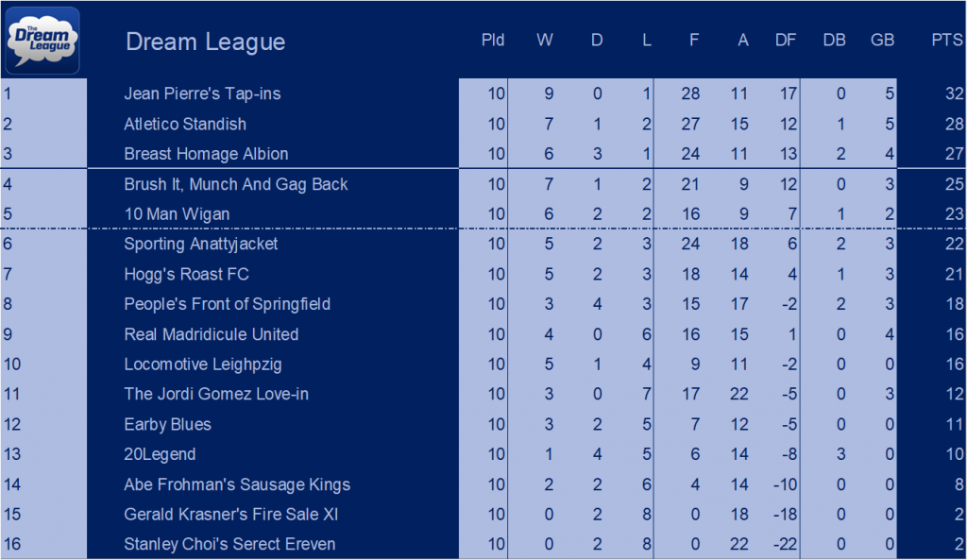Select Breast Homage Albion row name
Image resolution: width=967 pixels, height=560 pixels.
pos(206,154)
